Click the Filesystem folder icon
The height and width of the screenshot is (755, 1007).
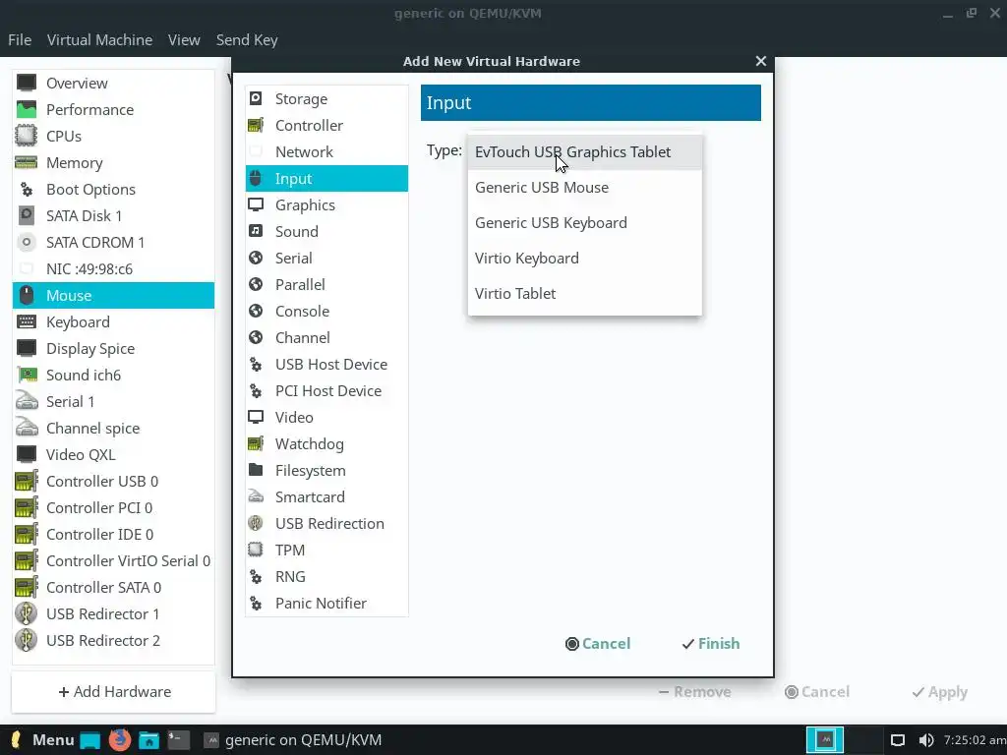click(256, 470)
